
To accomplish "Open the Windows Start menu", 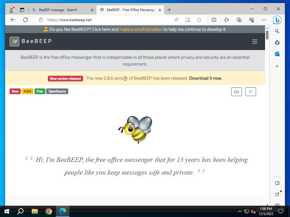I will point(7,211).
